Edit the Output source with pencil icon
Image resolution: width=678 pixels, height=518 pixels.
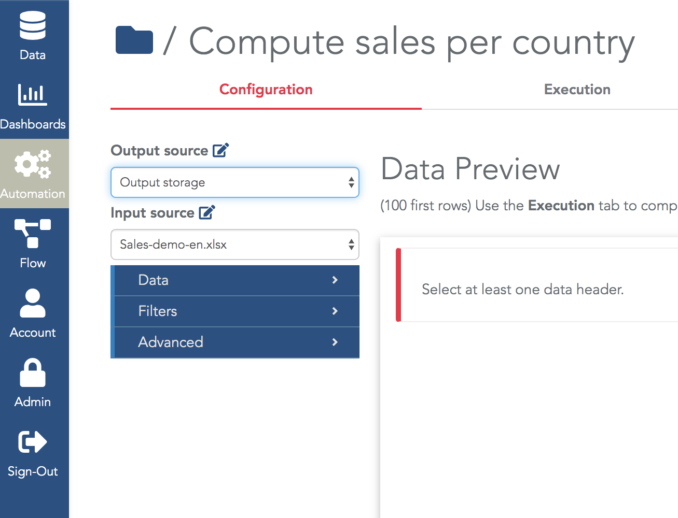[221, 150]
